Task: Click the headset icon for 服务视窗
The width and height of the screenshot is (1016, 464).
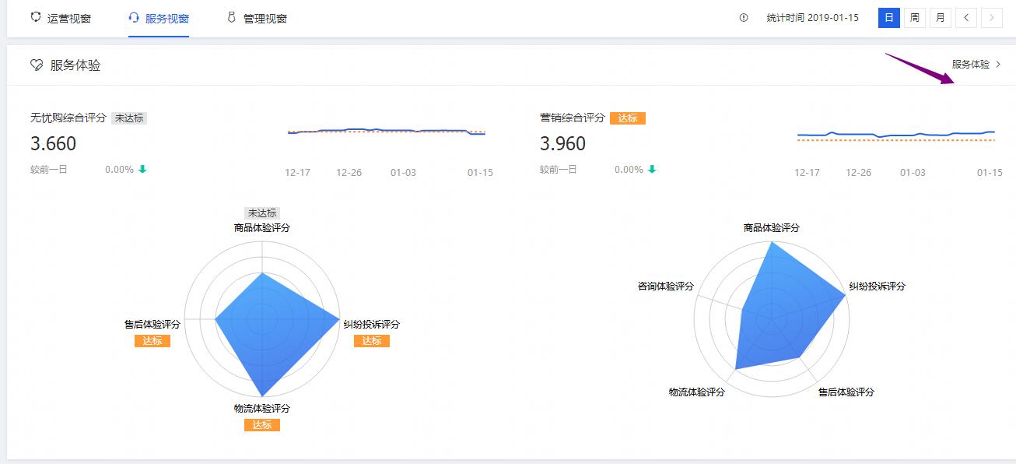Action: [x=134, y=17]
